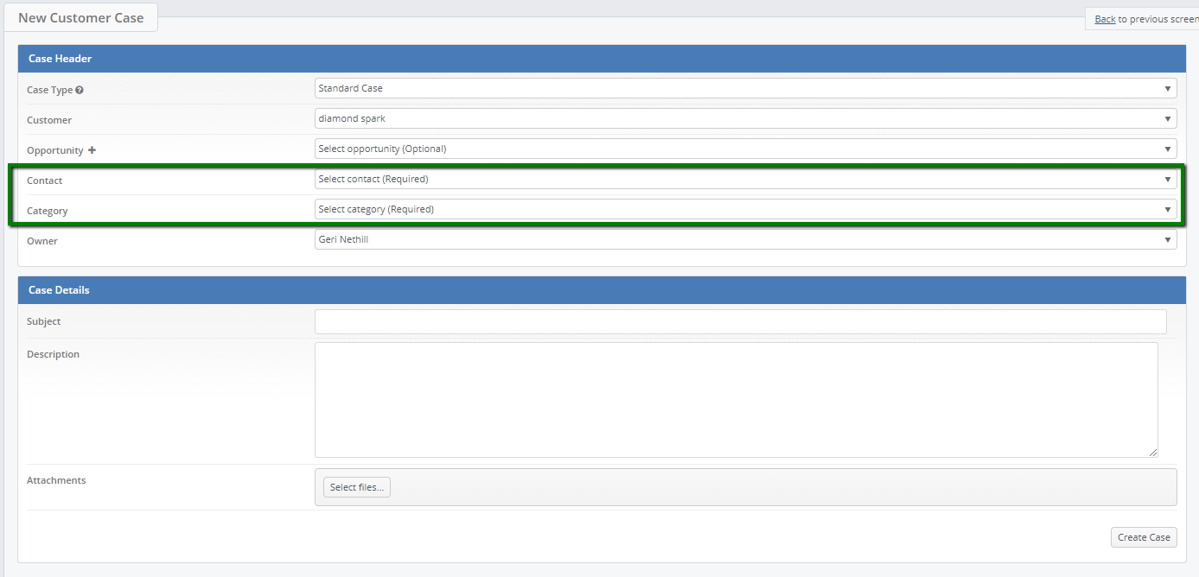This screenshot has height=577, width=1199.
Task: Open the Select contact (Required) dropdown
Action: click(745, 179)
